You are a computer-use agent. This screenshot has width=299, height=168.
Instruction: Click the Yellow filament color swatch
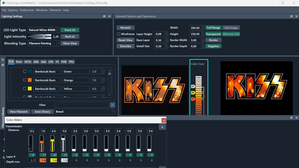(x=30, y=89)
